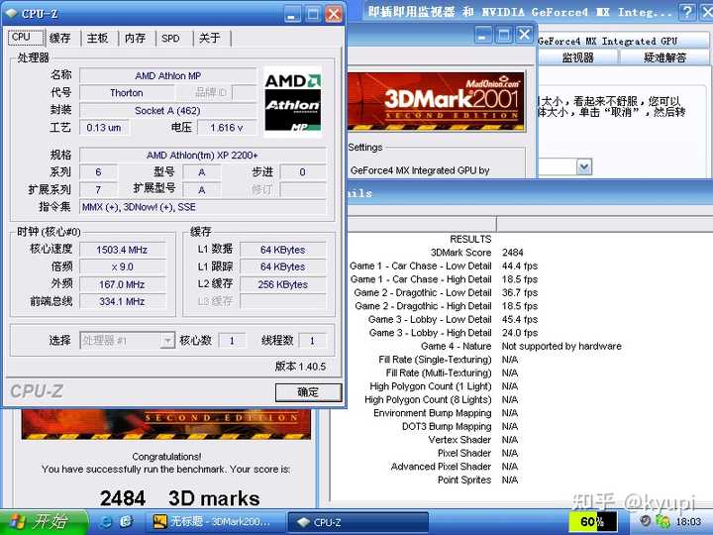This screenshot has width=713, height=535.
Task: Click Game 1 Car Chase High Detail result
Action: click(444, 279)
